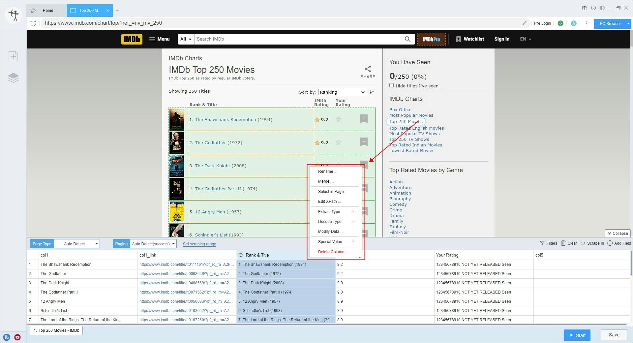Viewport: 633px width, 343px height.
Task: Expand the Decode Type submenu
Action: pyautogui.click(x=335, y=222)
